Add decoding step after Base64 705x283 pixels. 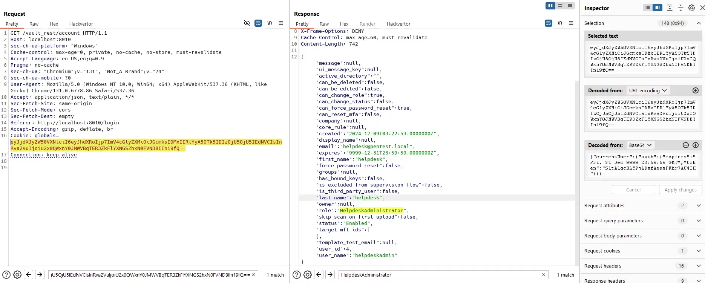[696, 145]
